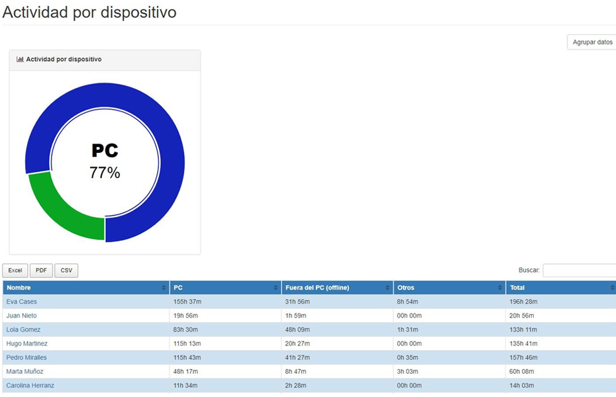Open Carolina Herranz's activity page
Viewport: 616px width, 397px height.
tap(30, 385)
